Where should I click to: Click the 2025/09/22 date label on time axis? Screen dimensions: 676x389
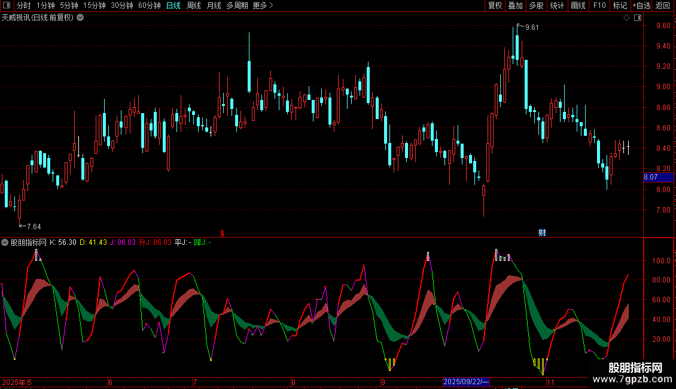tap(466, 382)
